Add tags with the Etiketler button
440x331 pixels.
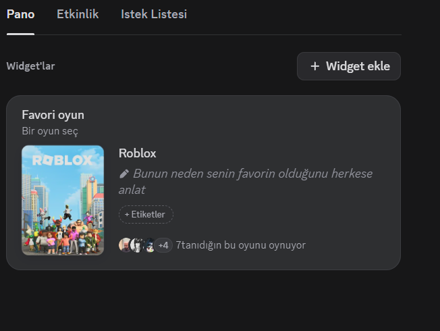tap(146, 214)
